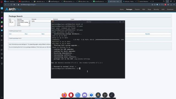Click the browser back arrow
Image resolution: width=176 pixels, height=99 pixels.
pyautogui.click(x=5, y=5)
